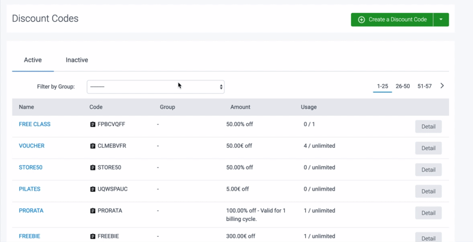Click the next page chevron arrow

click(442, 86)
